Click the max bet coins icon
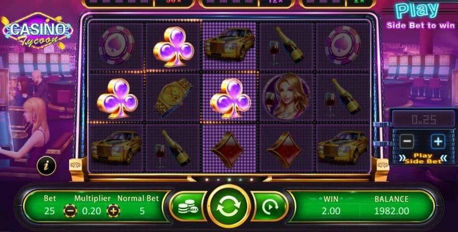Viewport: 458px width, 232px height. pos(187,206)
